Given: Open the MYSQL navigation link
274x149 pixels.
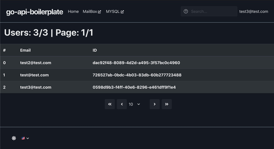Looking at the screenshot, I should [115, 12].
